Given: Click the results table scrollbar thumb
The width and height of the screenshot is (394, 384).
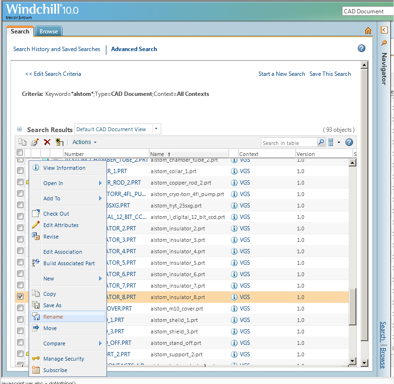Looking at the screenshot, I should tap(353, 307).
